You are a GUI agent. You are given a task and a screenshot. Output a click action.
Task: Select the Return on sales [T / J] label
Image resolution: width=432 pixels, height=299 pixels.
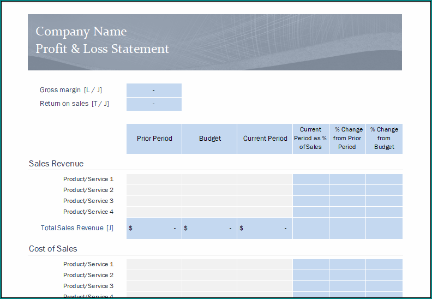(x=74, y=104)
